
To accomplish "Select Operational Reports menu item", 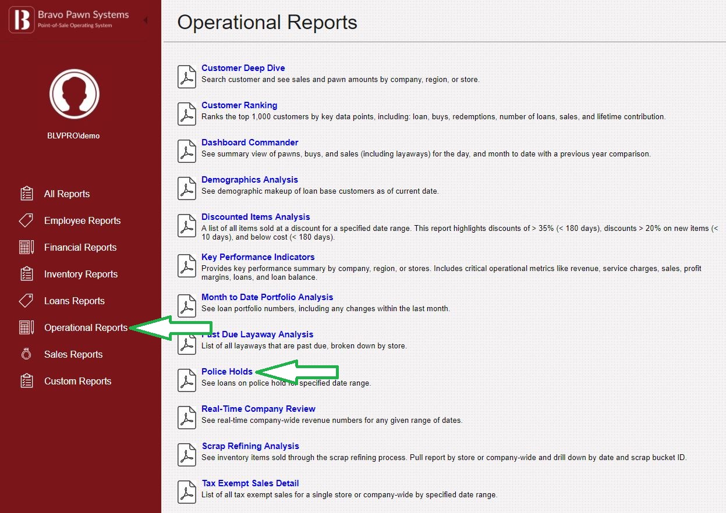I will pyautogui.click(x=86, y=327).
